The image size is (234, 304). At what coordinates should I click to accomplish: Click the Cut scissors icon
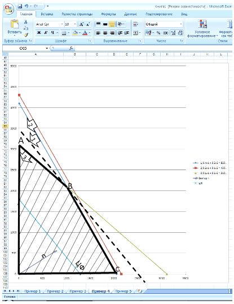tap(26, 22)
